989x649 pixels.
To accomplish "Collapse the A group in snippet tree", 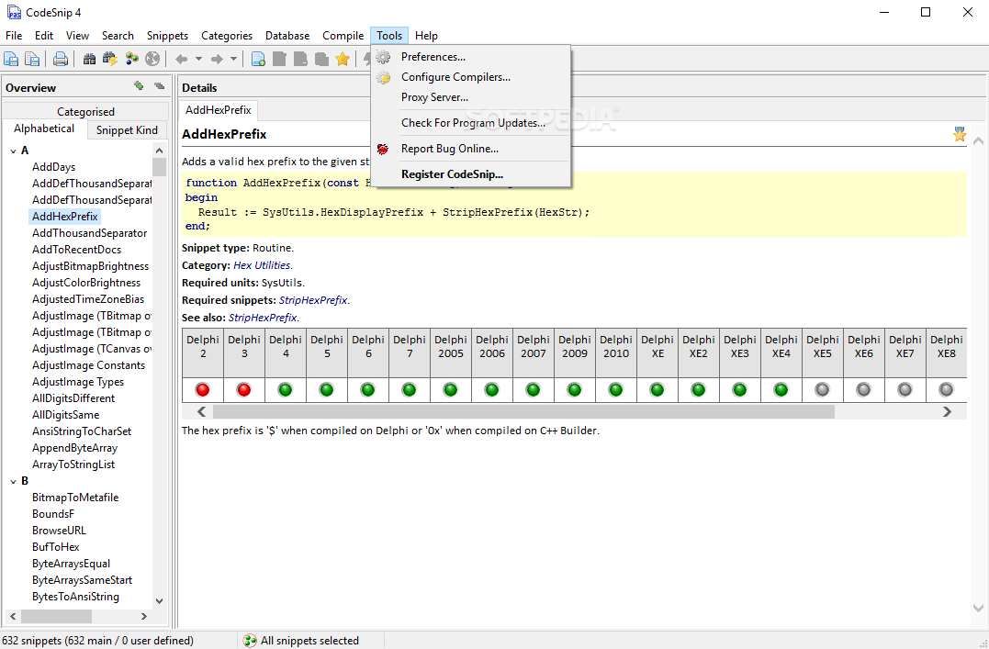I will click(13, 151).
